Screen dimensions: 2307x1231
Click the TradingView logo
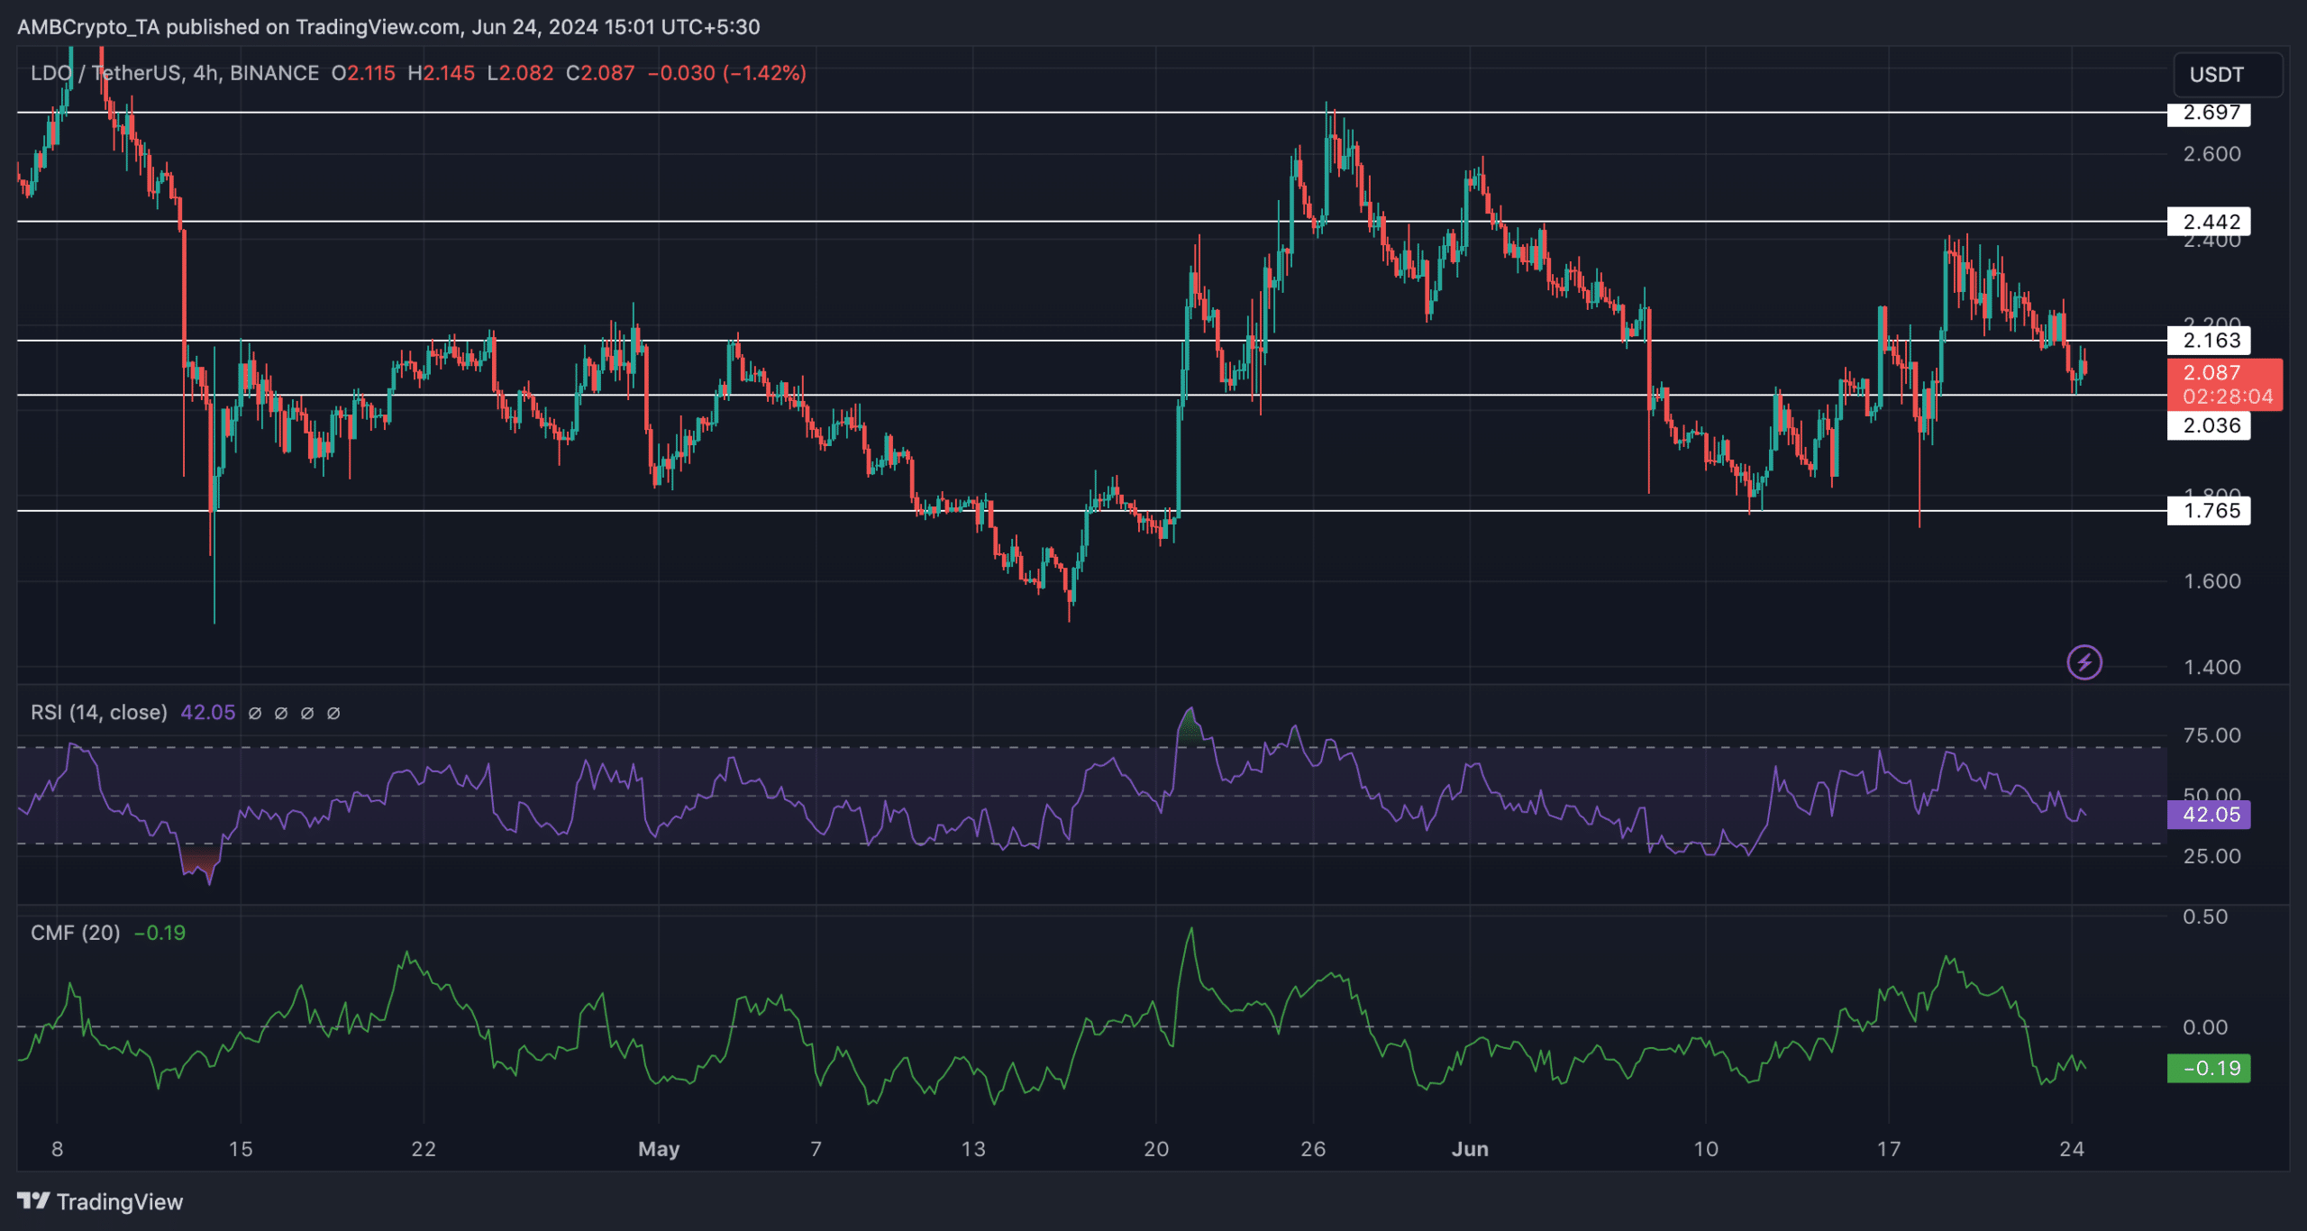tap(100, 1201)
